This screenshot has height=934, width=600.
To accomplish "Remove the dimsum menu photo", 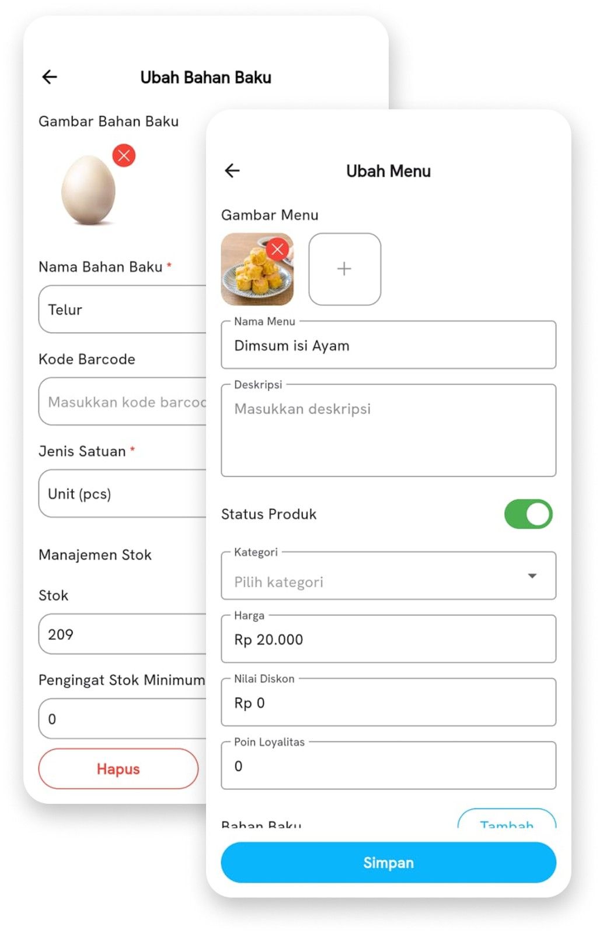I will point(278,250).
